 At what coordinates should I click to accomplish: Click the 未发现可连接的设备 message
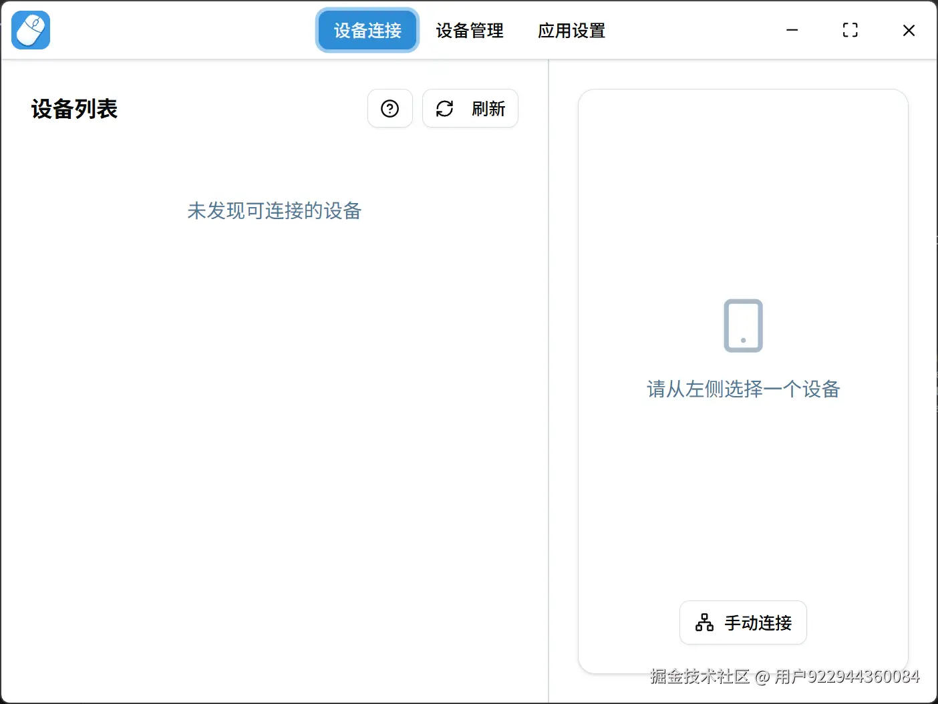tap(275, 211)
